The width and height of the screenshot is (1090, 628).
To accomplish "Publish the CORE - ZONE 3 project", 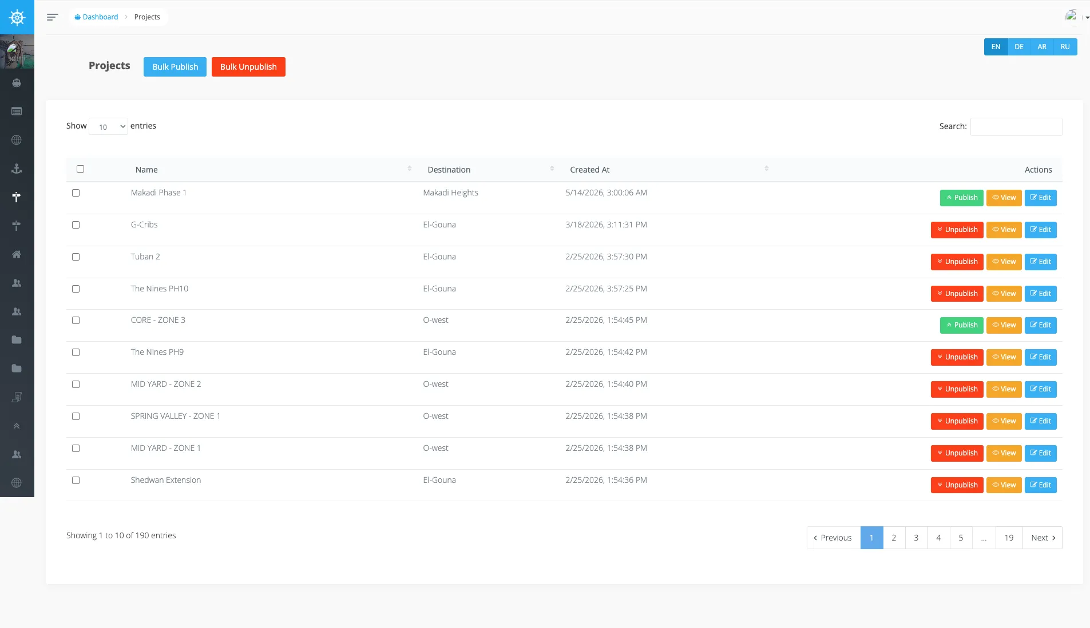I will coord(961,325).
